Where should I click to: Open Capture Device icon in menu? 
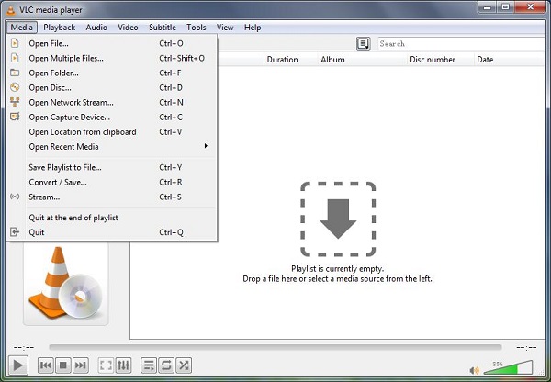(15, 117)
